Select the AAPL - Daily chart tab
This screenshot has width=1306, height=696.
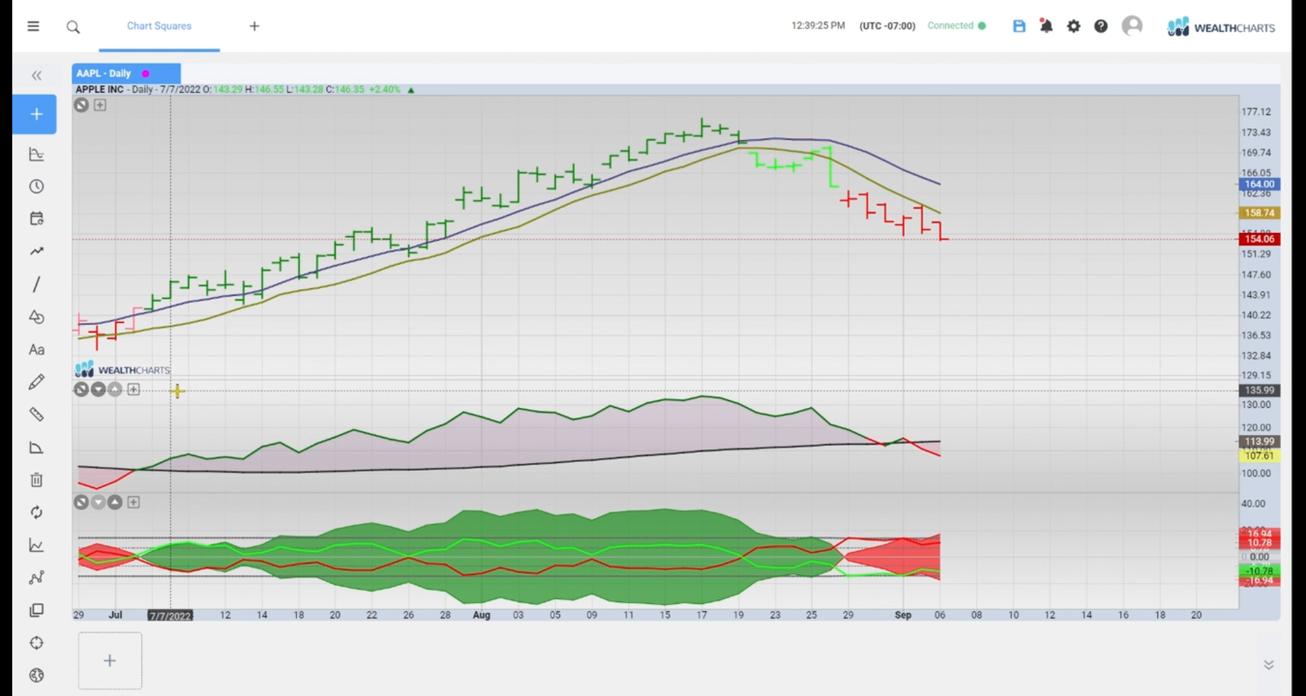[127, 73]
